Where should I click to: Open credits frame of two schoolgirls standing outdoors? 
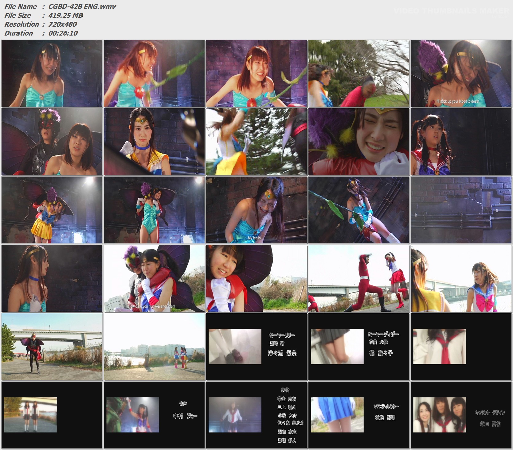(x=52, y=415)
